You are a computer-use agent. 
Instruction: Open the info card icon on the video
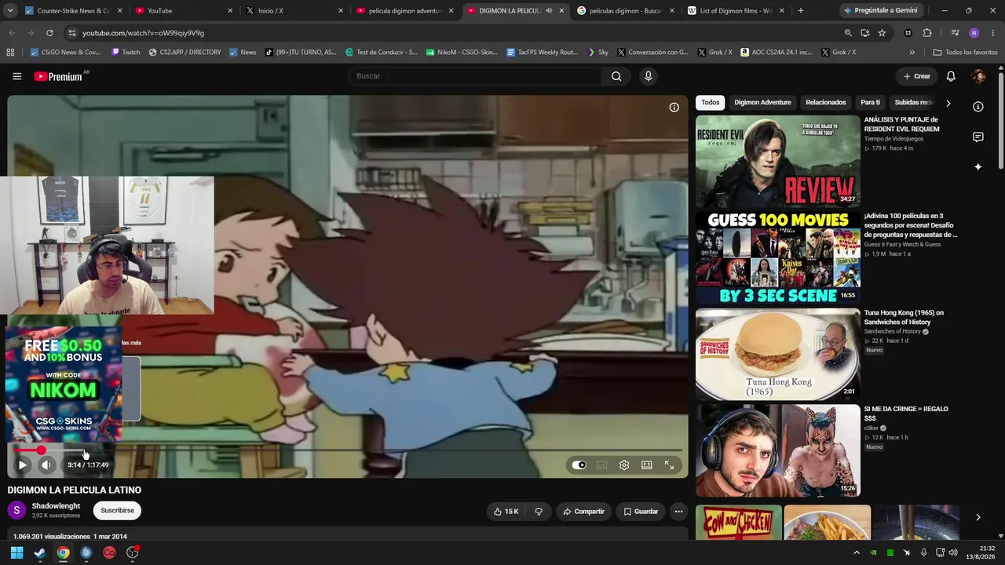click(674, 108)
